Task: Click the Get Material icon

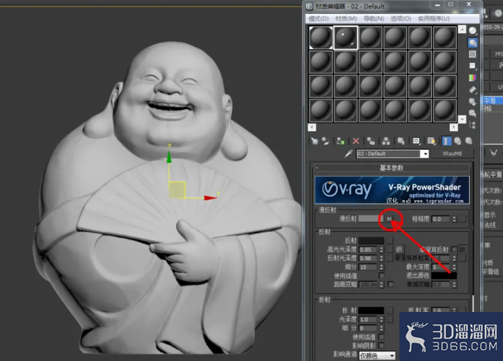Action: [314, 141]
